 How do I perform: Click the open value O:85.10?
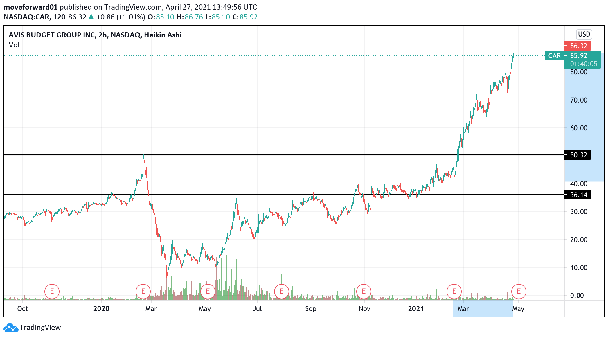[161, 17]
